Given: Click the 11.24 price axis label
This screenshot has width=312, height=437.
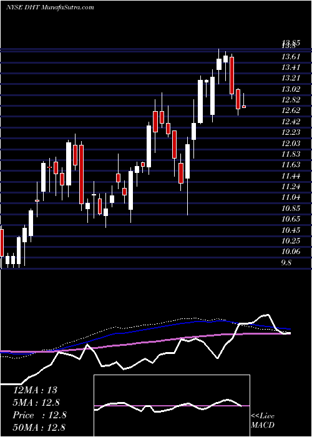Looking at the screenshot, I should pyautogui.click(x=291, y=187).
